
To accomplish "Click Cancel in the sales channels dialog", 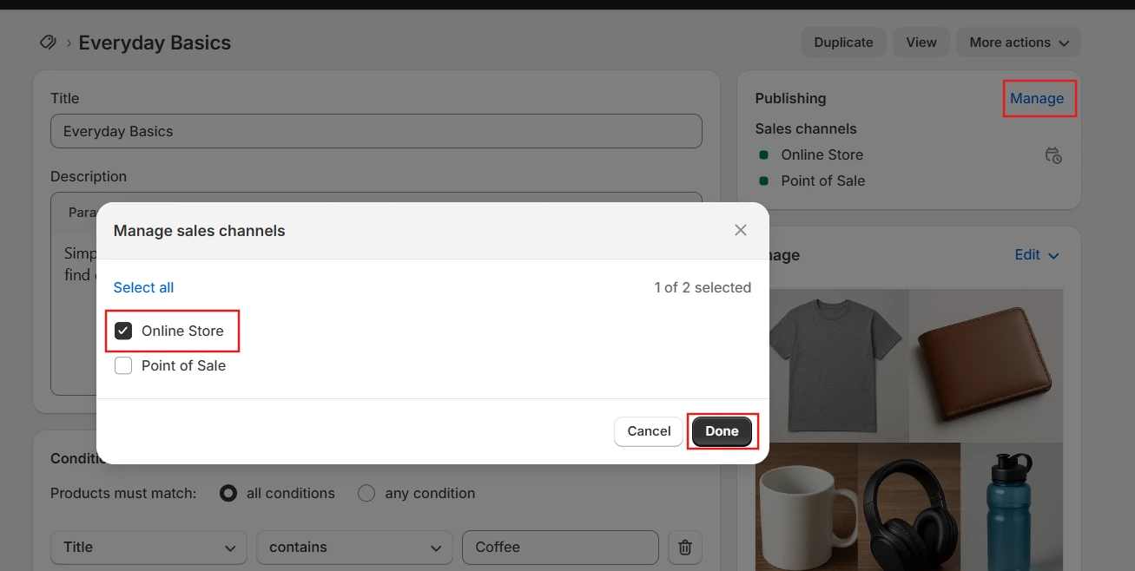I will coord(649,431).
